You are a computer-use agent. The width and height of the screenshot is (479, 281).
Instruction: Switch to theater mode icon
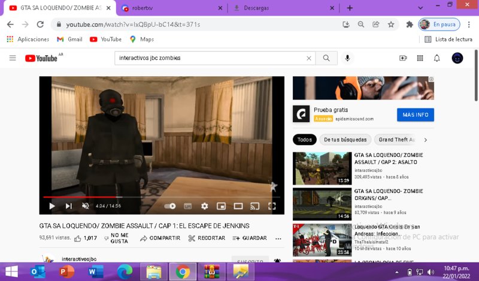tap(238, 206)
